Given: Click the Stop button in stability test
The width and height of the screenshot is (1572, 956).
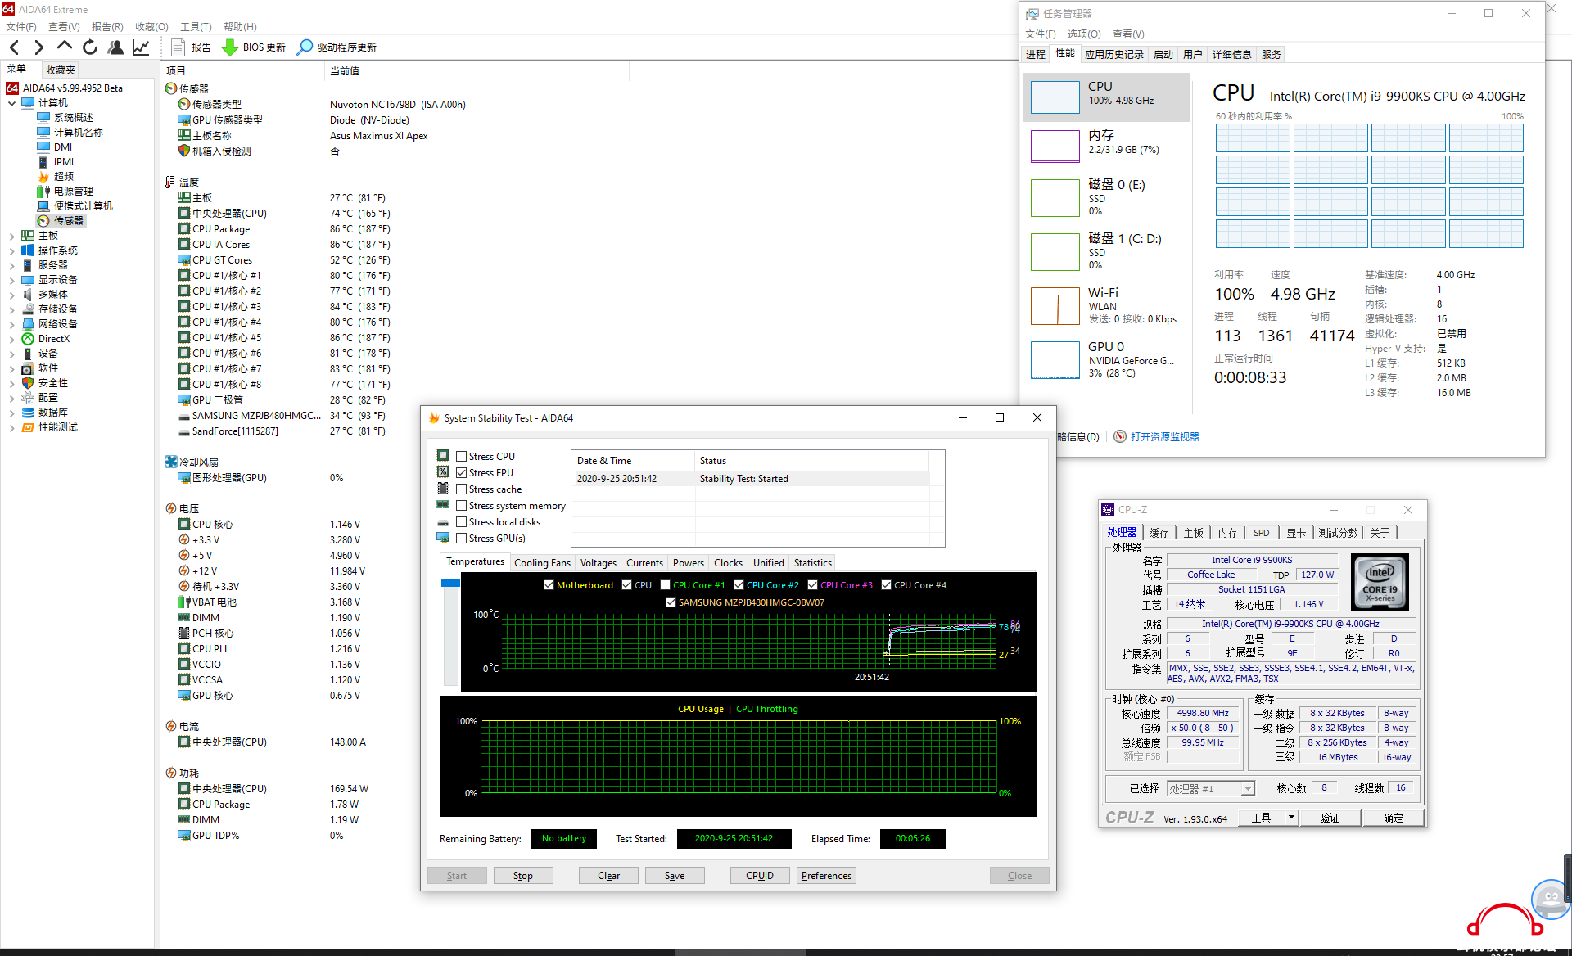Looking at the screenshot, I should pos(523,875).
